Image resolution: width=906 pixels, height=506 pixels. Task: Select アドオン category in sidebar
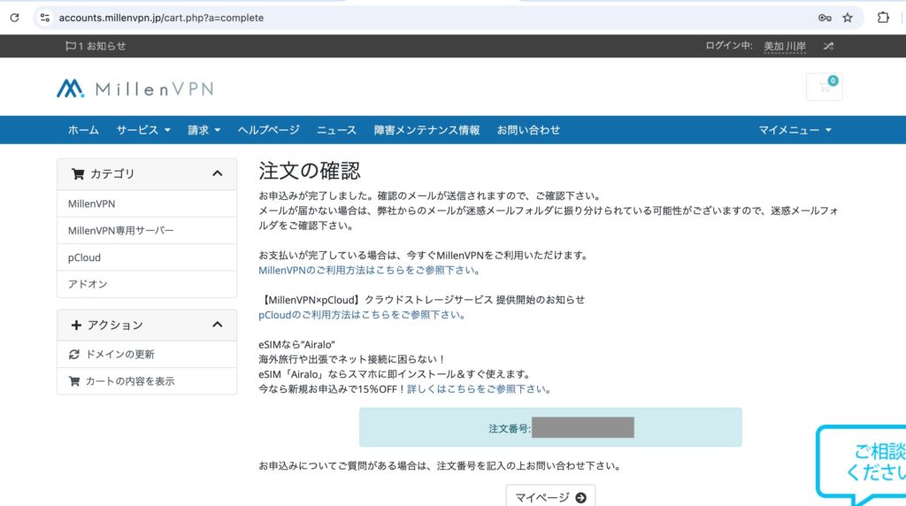click(x=147, y=284)
